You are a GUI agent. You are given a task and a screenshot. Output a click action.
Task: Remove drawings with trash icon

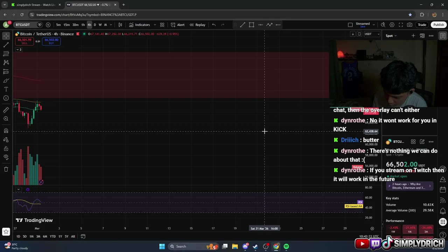(x=6, y=169)
